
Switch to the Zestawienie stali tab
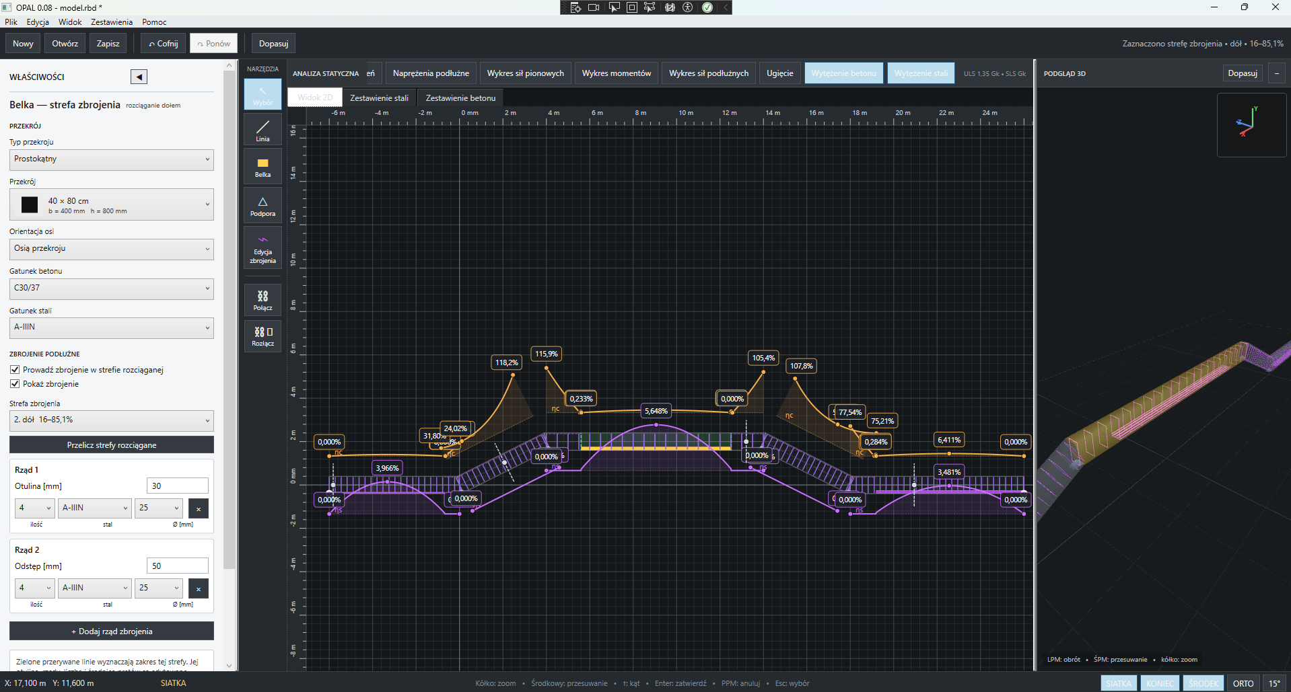(379, 98)
